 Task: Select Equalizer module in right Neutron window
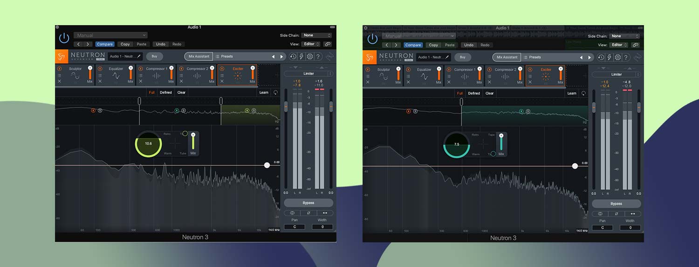tap(424, 75)
